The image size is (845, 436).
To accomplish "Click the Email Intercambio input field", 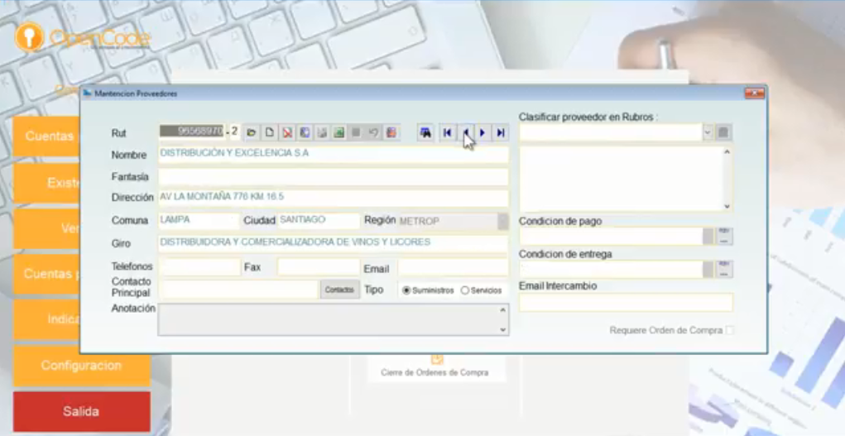I will click(x=626, y=302).
